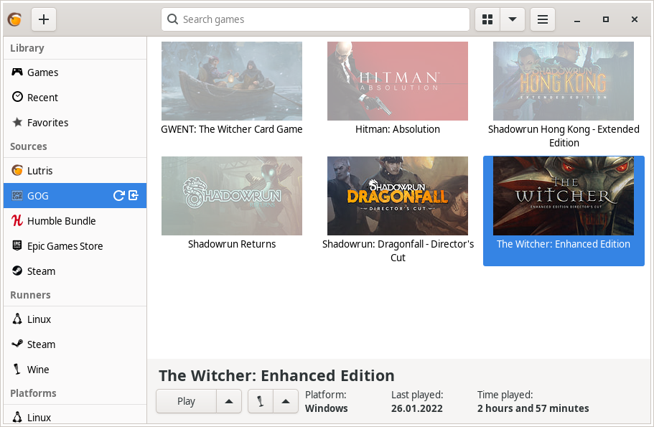Image resolution: width=654 pixels, height=427 pixels.
Task: Click Play to launch The Witcher
Action: [x=185, y=401]
